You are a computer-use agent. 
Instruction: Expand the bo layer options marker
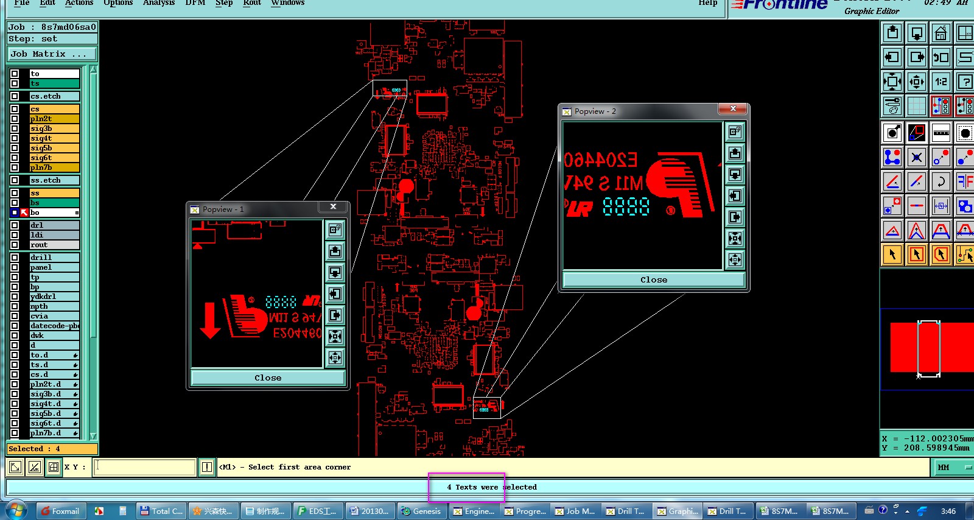coord(77,213)
